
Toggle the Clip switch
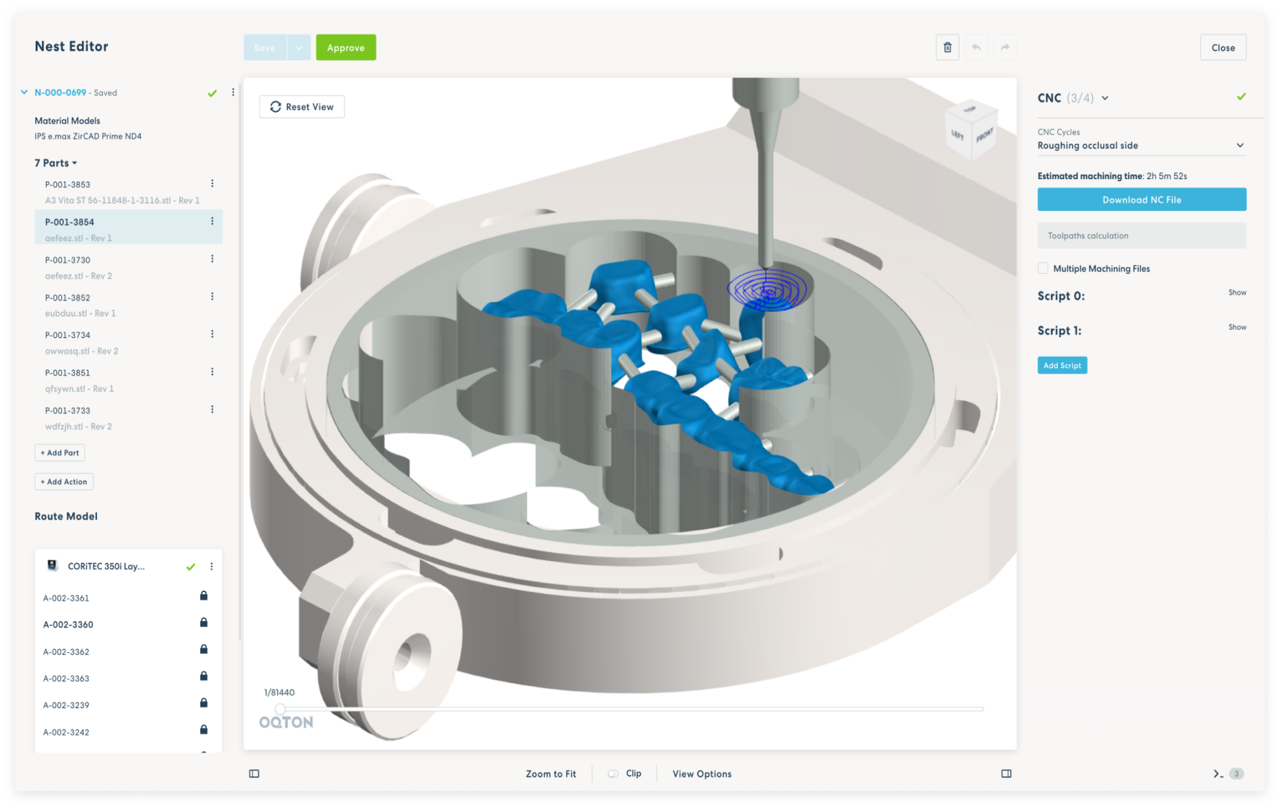613,774
